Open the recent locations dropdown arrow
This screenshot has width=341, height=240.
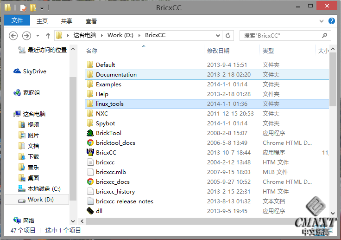(x=38, y=36)
